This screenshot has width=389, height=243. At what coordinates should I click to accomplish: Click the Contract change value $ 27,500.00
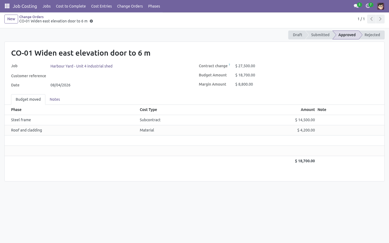pyautogui.click(x=245, y=66)
